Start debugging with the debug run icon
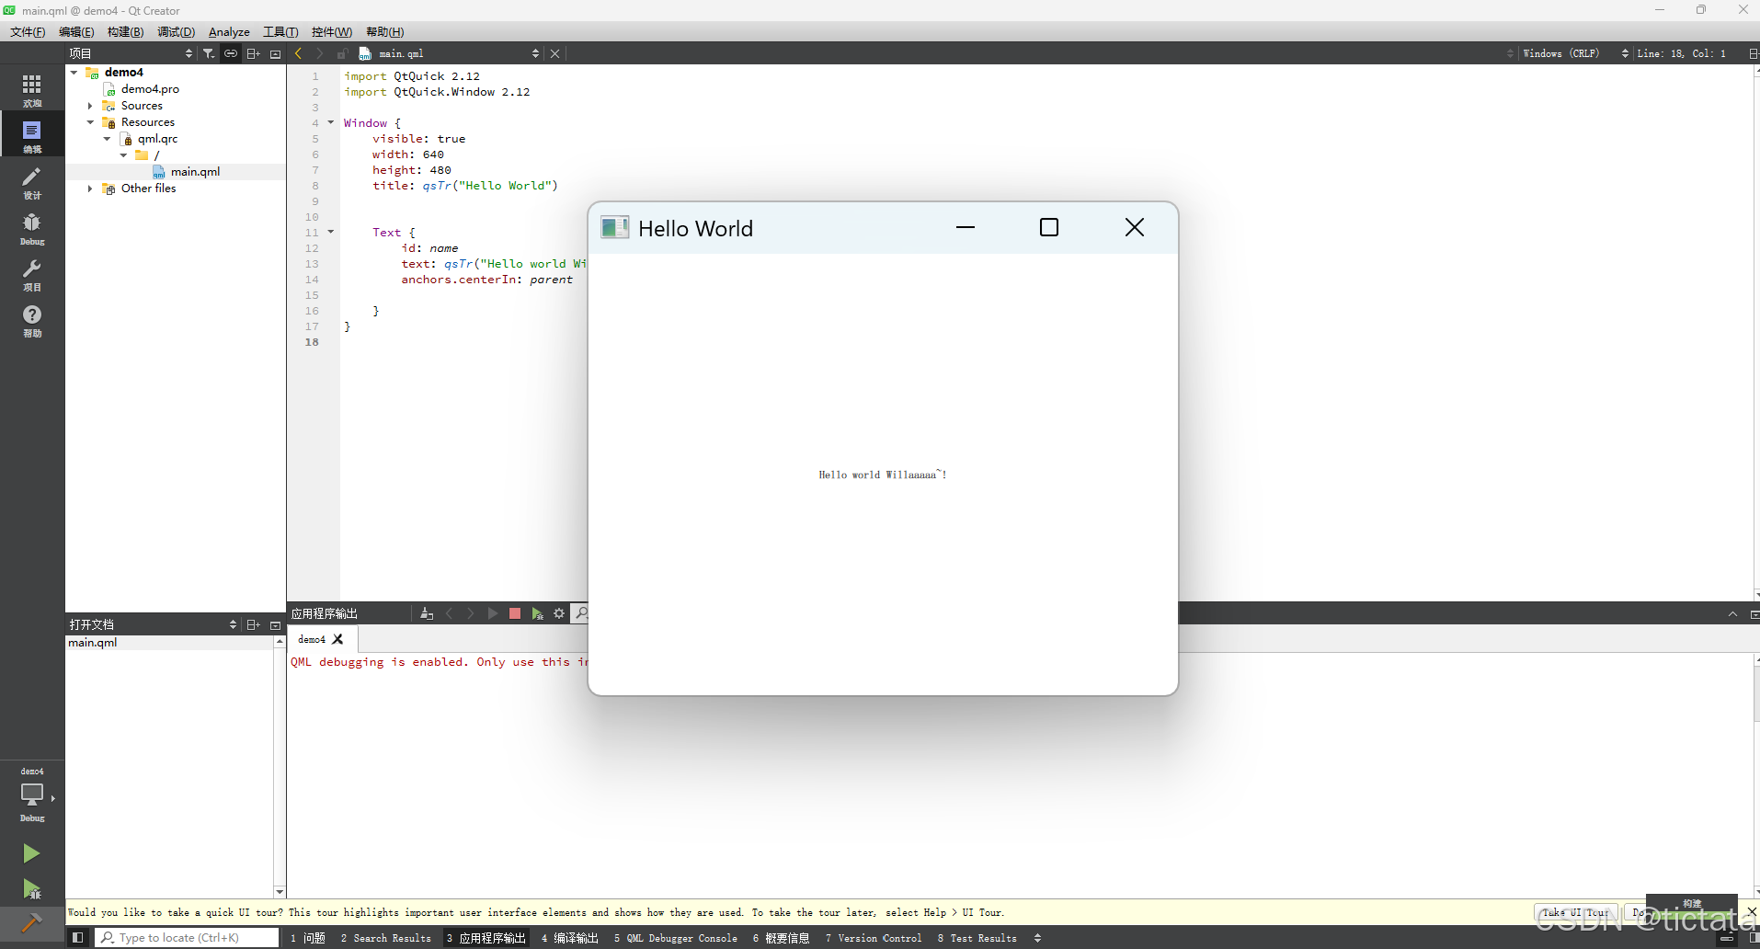 pos(30,890)
